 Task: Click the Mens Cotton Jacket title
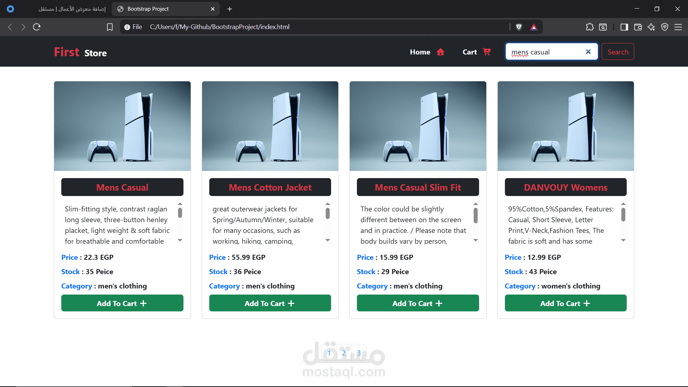point(270,187)
